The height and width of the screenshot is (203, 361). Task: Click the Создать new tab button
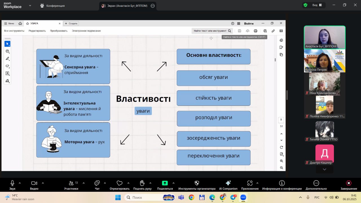click(71, 23)
